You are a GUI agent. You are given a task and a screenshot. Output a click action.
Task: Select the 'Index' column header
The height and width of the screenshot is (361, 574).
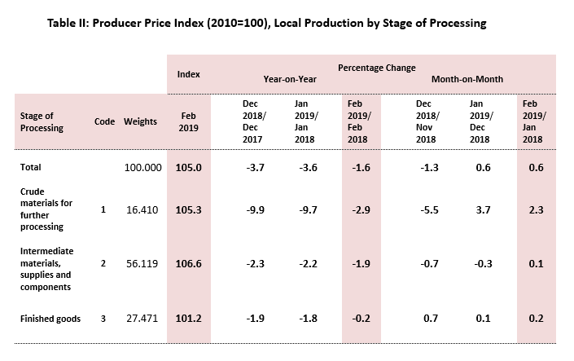188,74
